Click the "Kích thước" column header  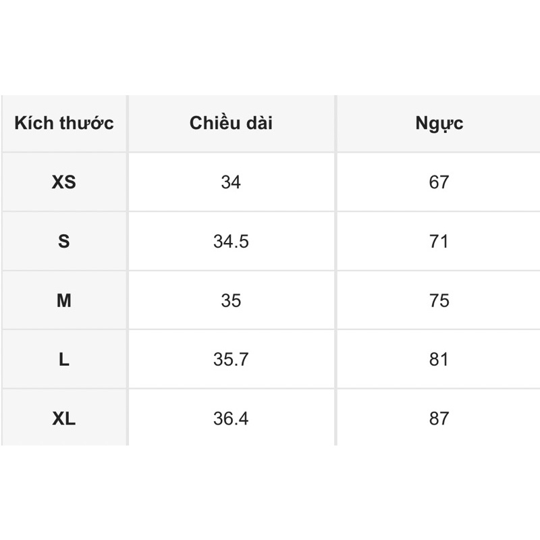point(64,124)
